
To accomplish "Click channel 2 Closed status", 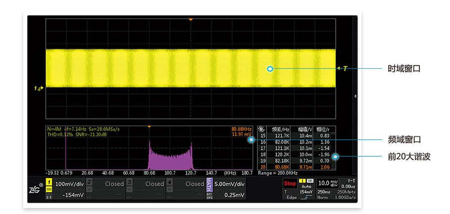I will pos(114,184).
